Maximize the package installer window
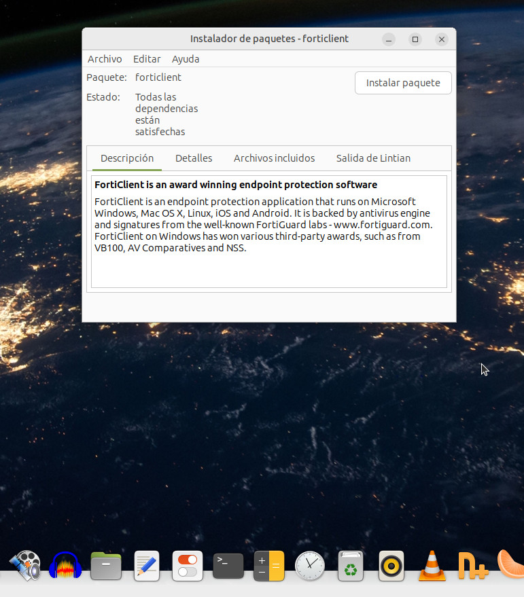The height and width of the screenshot is (597, 524). pos(415,39)
